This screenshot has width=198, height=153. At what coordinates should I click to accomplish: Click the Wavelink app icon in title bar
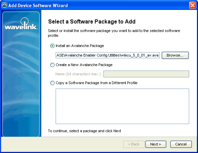[4, 5]
